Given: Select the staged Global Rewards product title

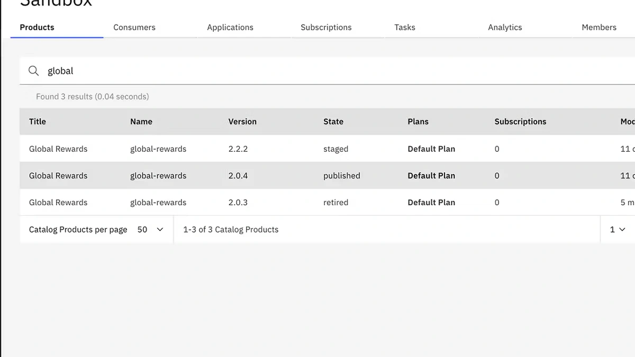Looking at the screenshot, I should pyautogui.click(x=58, y=149).
